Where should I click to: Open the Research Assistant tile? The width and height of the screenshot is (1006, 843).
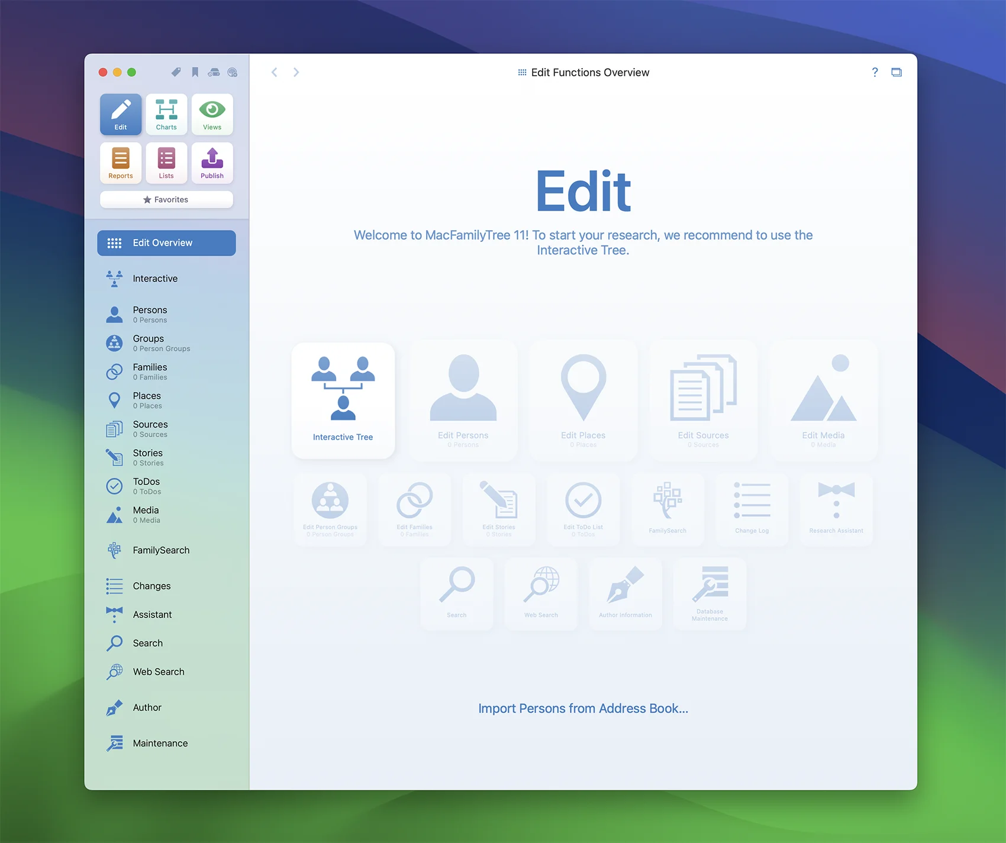pyautogui.click(x=836, y=509)
